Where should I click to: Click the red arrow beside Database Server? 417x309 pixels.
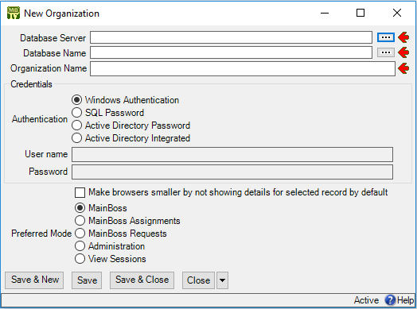pos(403,37)
